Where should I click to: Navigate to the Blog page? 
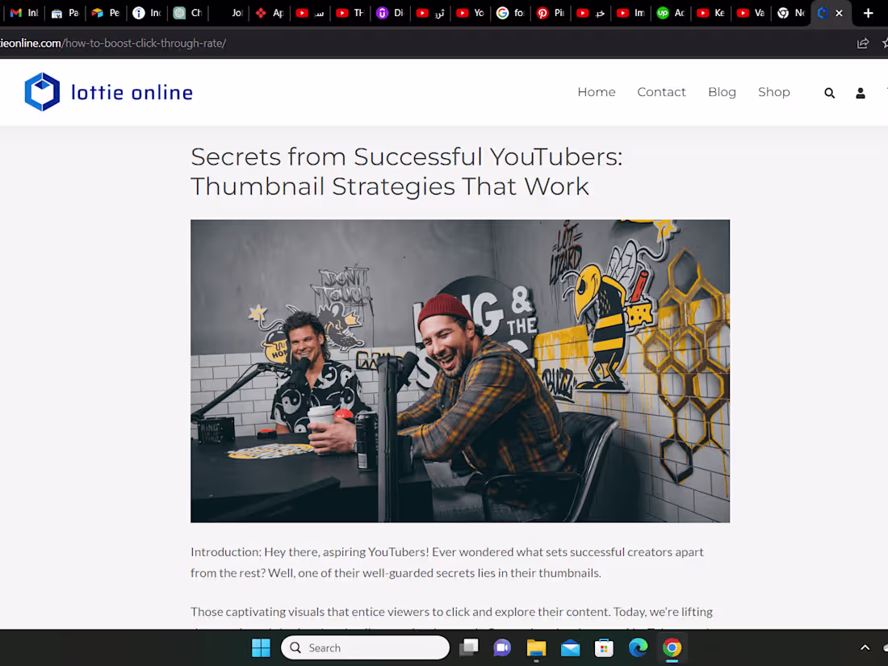pos(722,92)
